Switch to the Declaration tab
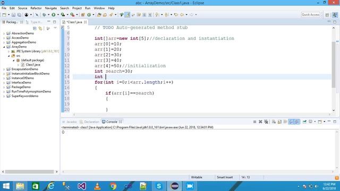The width and height of the screenshot is (340, 191). tap(89, 121)
